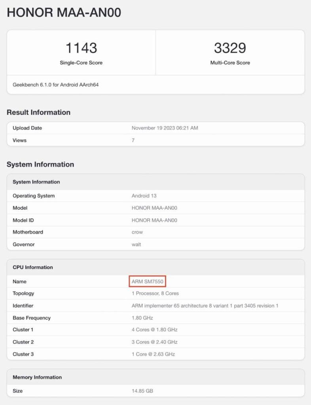The width and height of the screenshot is (311, 405).
Task: Click the Governor label
Action: (x=23, y=244)
